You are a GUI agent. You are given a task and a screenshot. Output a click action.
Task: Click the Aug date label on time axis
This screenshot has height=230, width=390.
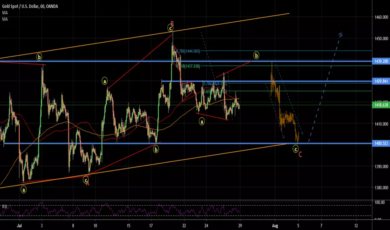[275, 226]
